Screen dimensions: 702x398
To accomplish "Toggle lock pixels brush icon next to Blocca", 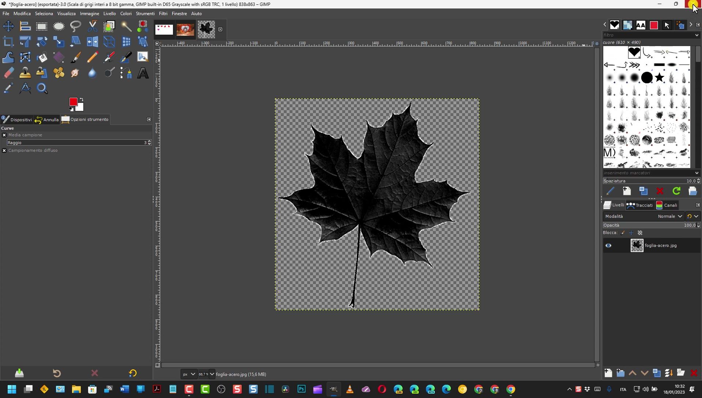I will point(623,233).
